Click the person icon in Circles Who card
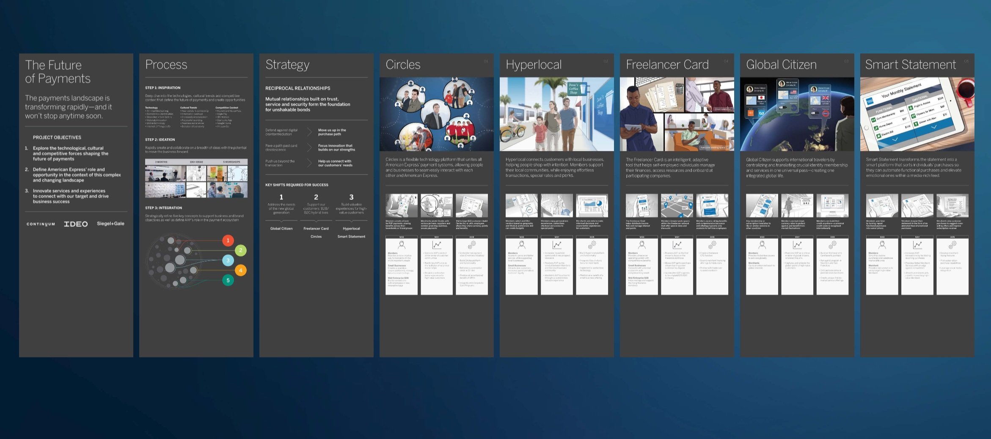The width and height of the screenshot is (991, 439). (402, 244)
